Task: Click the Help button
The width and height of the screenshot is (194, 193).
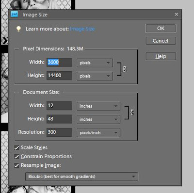Action: click(161, 56)
